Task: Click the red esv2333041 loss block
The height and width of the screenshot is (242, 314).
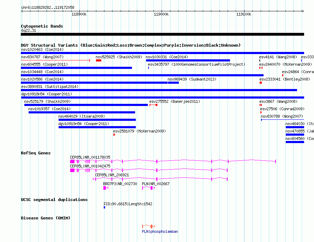Action: pyautogui.click(x=261, y=83)
